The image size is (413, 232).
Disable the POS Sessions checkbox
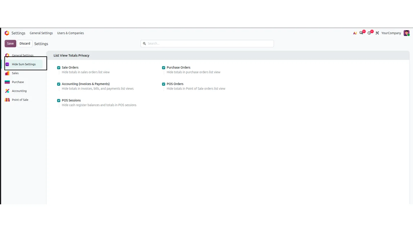[59, 101]
